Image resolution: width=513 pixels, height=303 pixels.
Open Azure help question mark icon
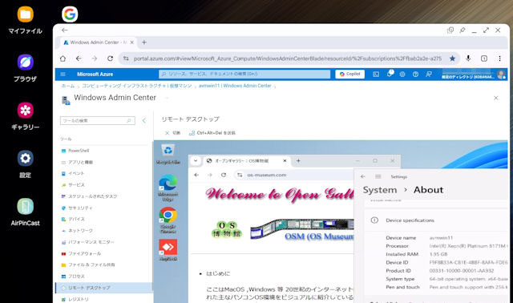pyautogui.click(x=415, y=75)
